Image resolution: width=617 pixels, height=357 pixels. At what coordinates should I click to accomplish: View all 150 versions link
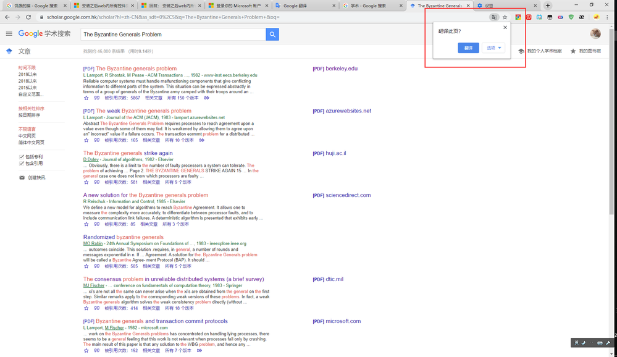183,98
